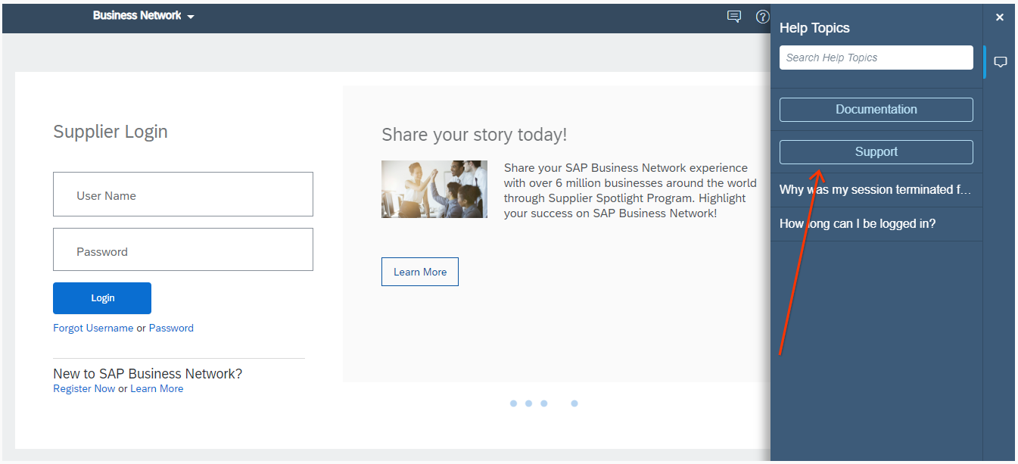Click into the User Name field
Image resolution: width=1018 pixels, height=464 pixels.
[x=182, y=194]
